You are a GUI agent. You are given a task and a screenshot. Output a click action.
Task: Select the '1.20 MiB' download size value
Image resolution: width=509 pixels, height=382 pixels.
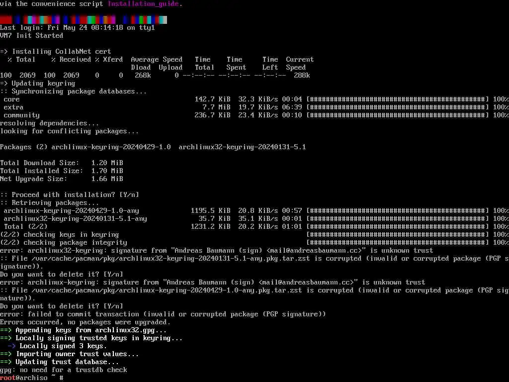point(107,163)
